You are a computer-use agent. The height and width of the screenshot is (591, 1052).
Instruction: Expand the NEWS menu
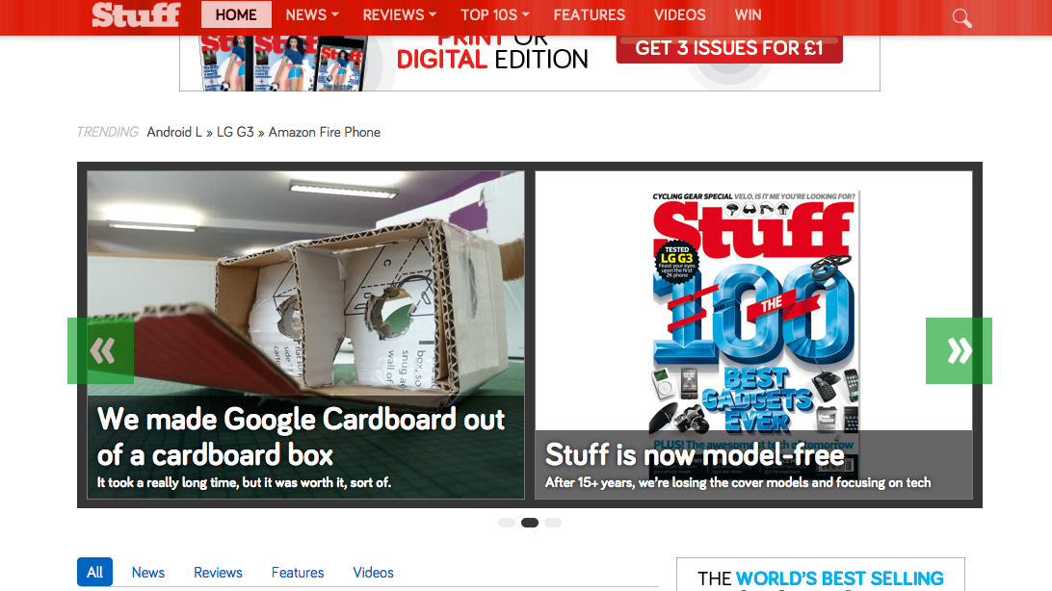pos(310,14)
